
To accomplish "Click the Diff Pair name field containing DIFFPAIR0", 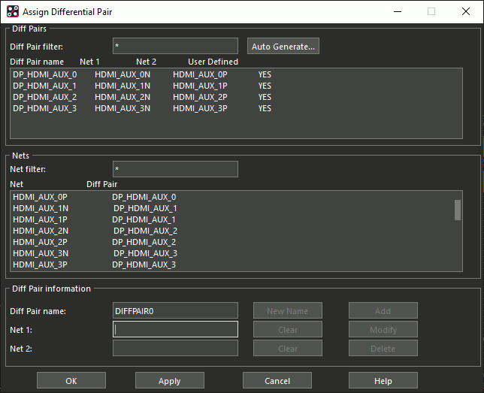I will click(x=175, y=310).
